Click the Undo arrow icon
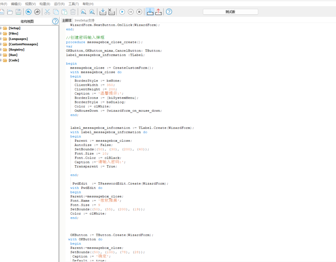The height and width of the screenshot is (262, 336). [29, 12]
